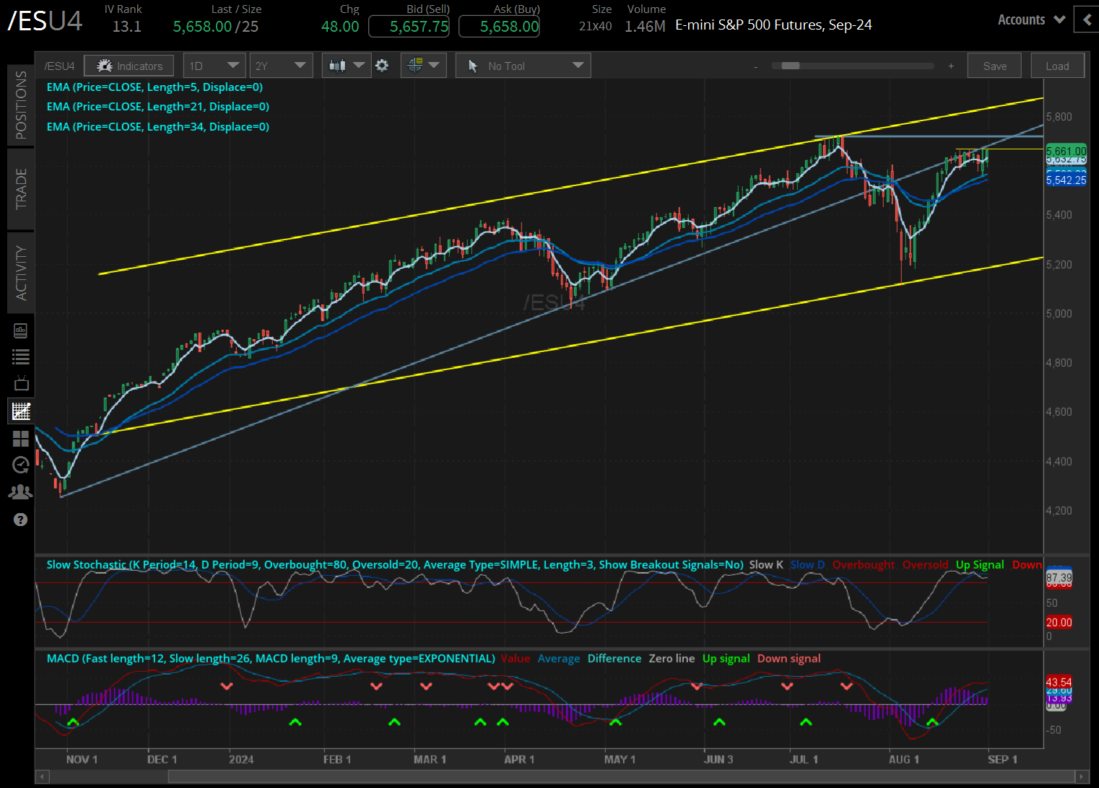Click the watchlist icon in left sidebar
This screenshot has height=788, width=1099.
[20, 356]
